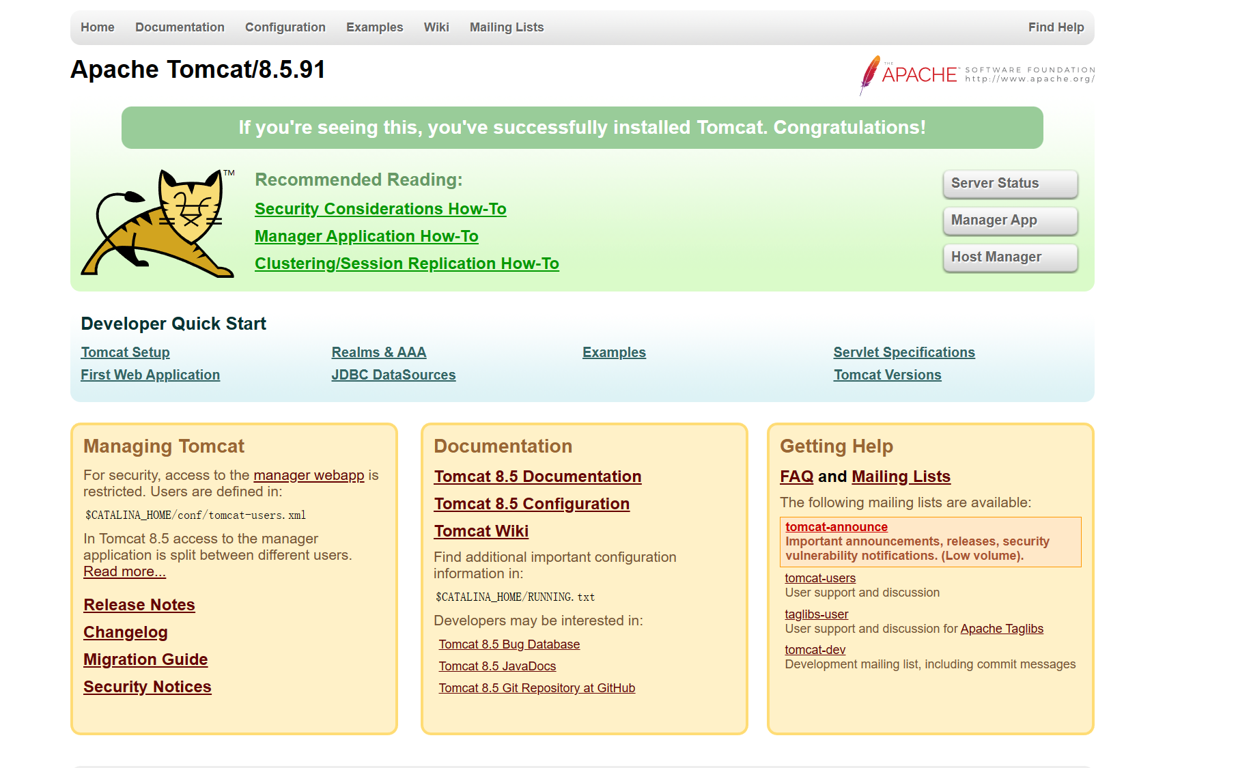Open First Web Application link
This screenshot has height=768, width=1251.
pyautogui.click(x=150, y=375)
